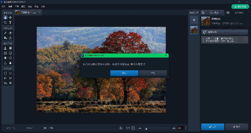Click the rotate view icon in bottom bar
This screenshot has width=251, height=133.
pyautogui.click(x=121, y=128)
